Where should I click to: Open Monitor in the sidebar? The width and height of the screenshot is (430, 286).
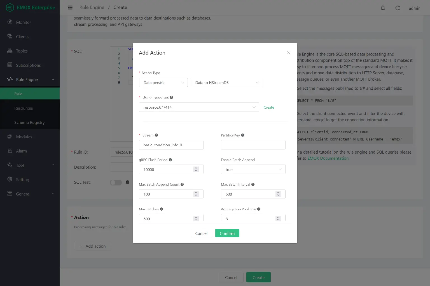pyautogui.click(x=24, y=22)
